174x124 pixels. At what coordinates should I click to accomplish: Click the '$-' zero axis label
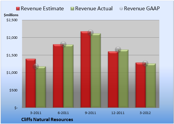[16, 108]
